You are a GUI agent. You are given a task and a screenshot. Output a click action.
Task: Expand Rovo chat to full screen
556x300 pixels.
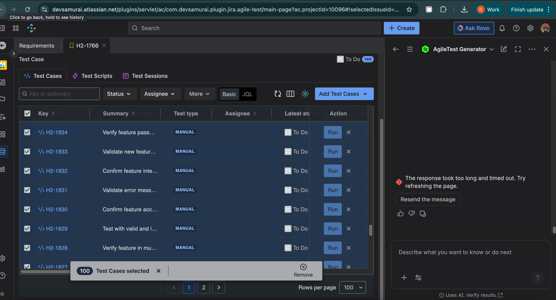[x=518, y=49]
